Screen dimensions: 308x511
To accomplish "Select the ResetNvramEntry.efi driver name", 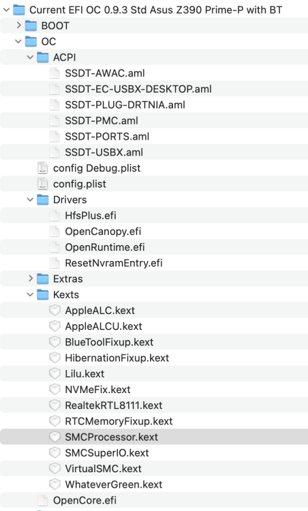I will pos(114,263).
